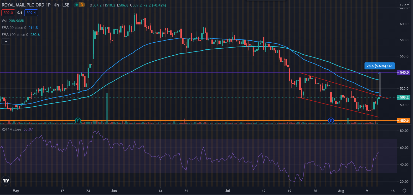This screenshot has width=413, height=195.
Task: Click the Jun date label on time axis
Action: 114,191
